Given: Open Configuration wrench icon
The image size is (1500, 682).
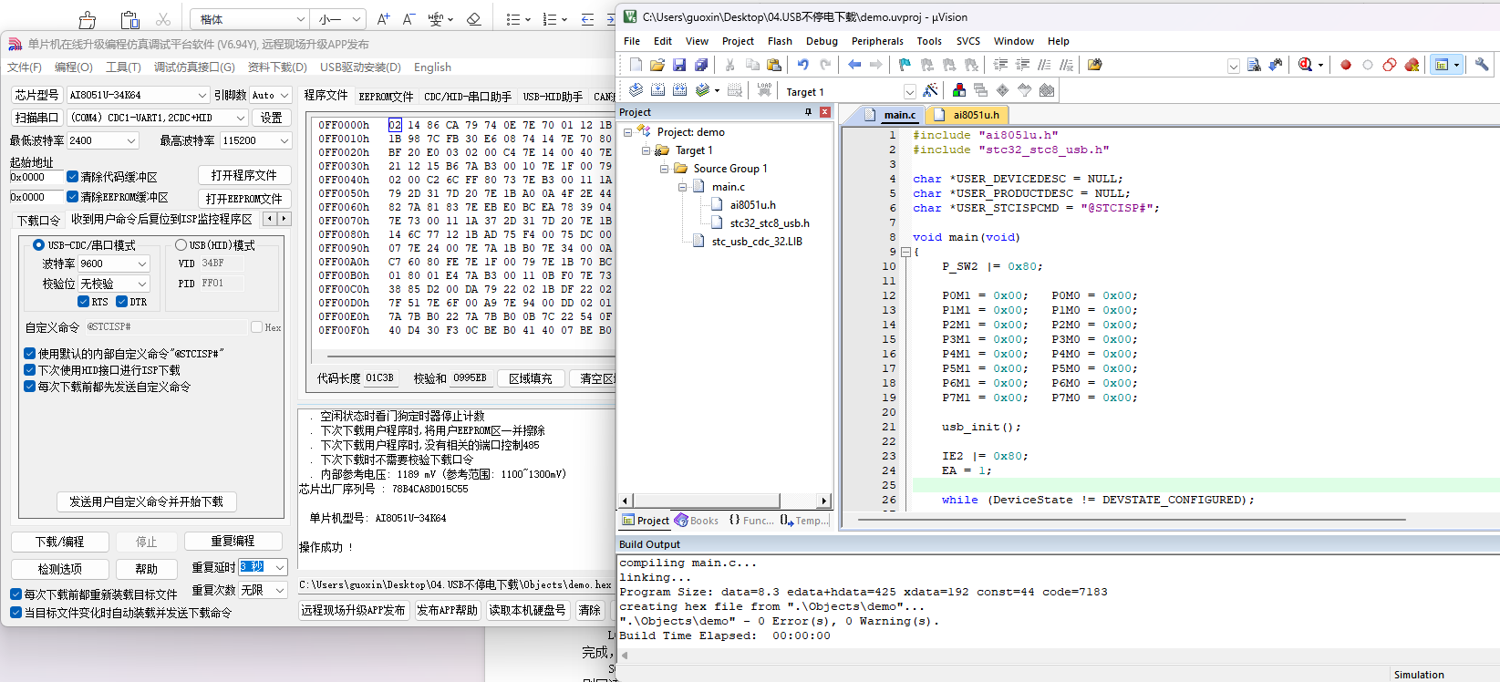Looking at the screenshot, I should [1482, 65].
